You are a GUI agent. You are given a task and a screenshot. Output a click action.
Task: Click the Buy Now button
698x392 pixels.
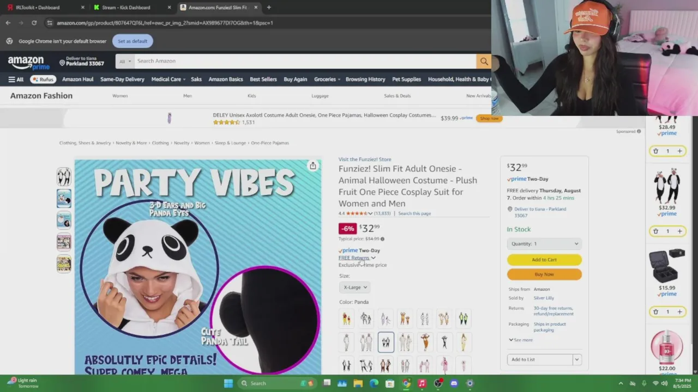tap(544, 274)
